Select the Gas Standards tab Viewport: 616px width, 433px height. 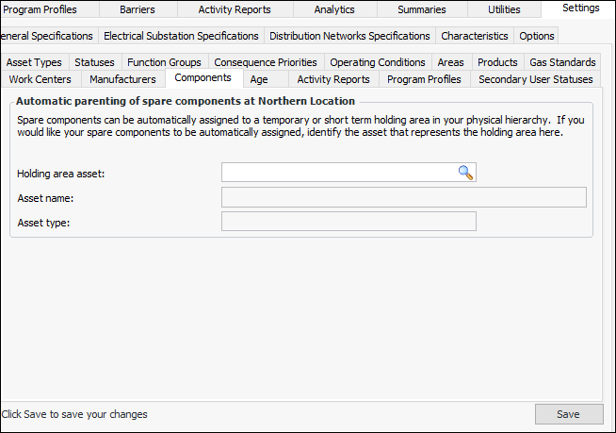click(x=562, y=62)
